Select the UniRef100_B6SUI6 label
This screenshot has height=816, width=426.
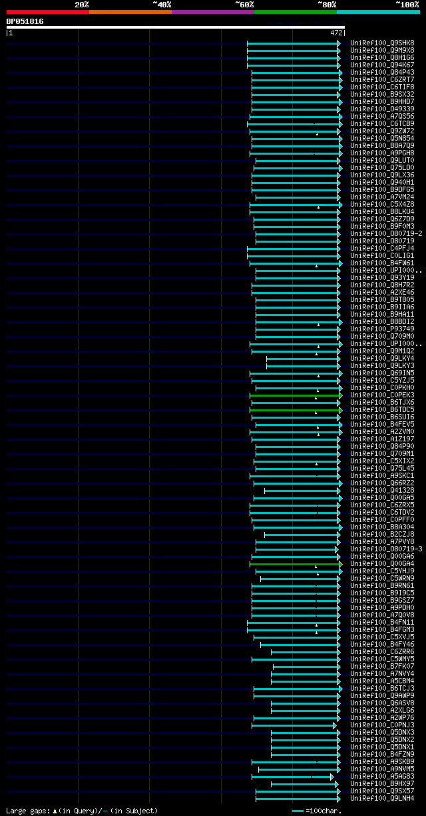coord(382,417)
